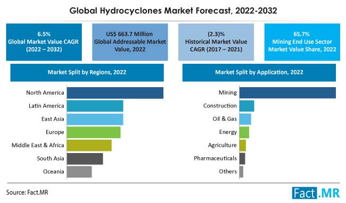
Task: Click the Fact.MR logo
Action: (316, 193)
